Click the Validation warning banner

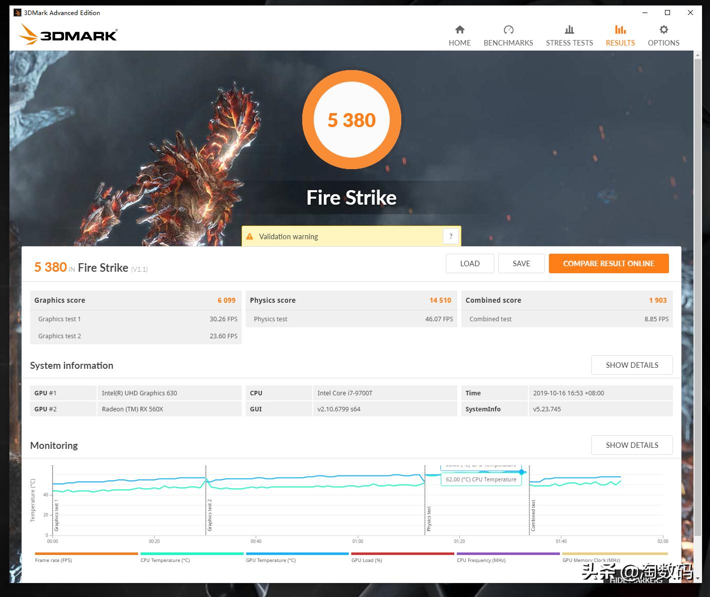[x=351, y=236]
